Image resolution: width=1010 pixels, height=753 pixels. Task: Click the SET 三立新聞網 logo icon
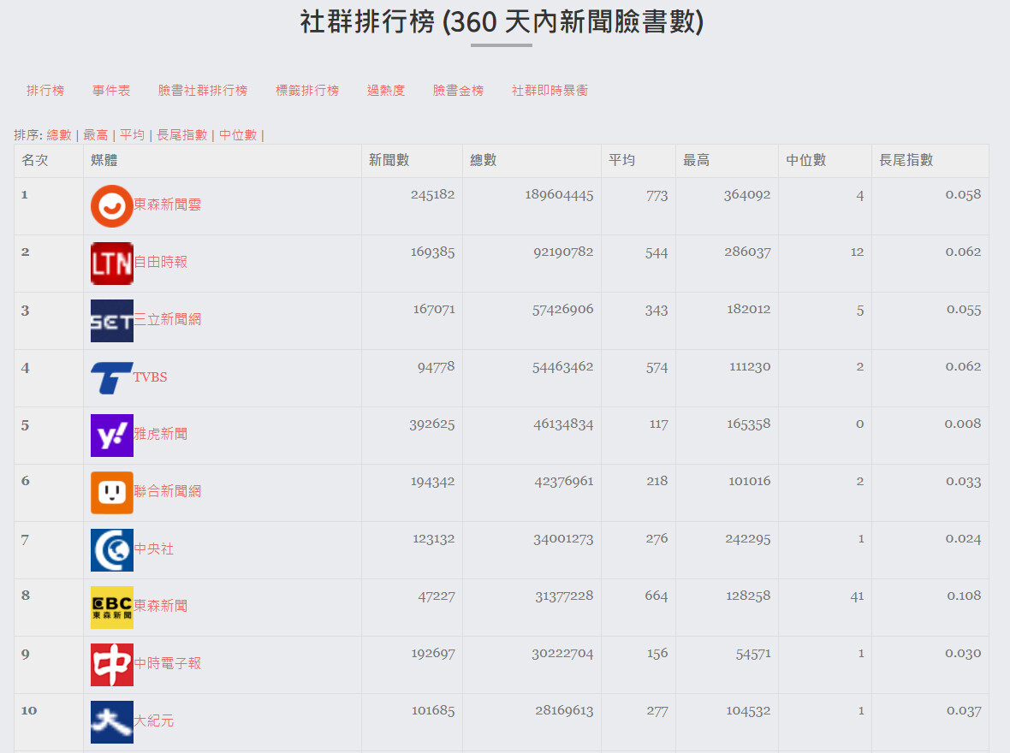tap(112, 321)
